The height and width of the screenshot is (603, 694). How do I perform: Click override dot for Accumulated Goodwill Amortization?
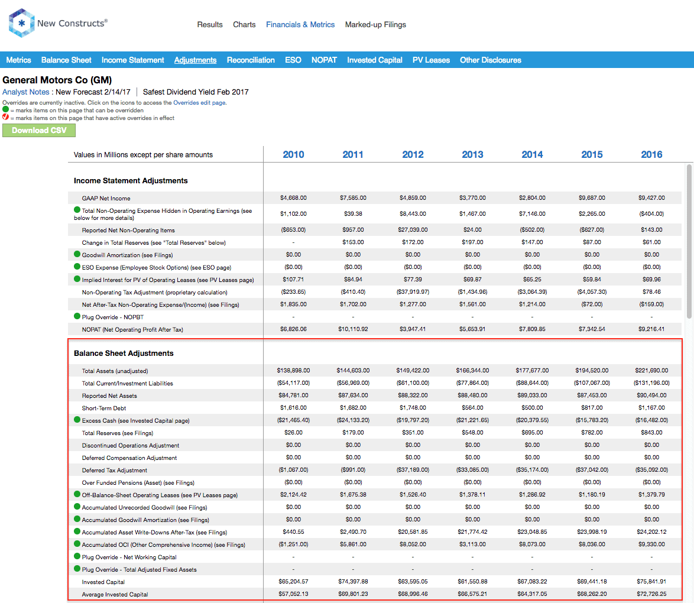point(77,519)
